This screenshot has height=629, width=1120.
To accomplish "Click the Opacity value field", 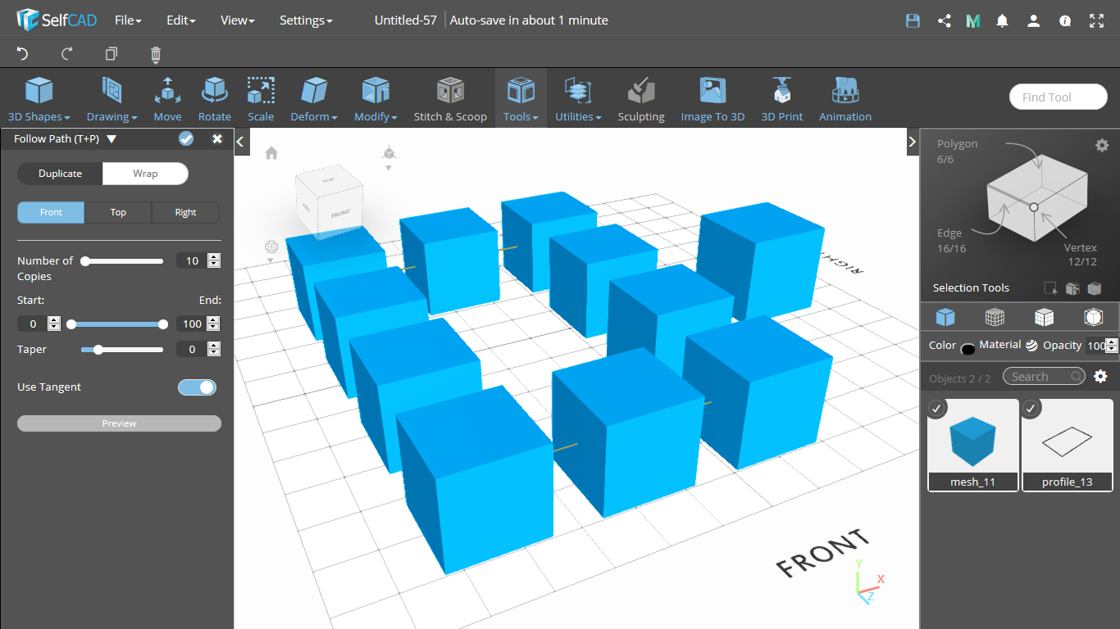I will pyautogui.click(x=1096, y=346).
